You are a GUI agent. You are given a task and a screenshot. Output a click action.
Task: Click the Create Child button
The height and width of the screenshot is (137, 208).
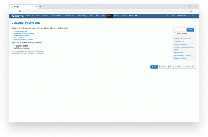pos(190,67)
